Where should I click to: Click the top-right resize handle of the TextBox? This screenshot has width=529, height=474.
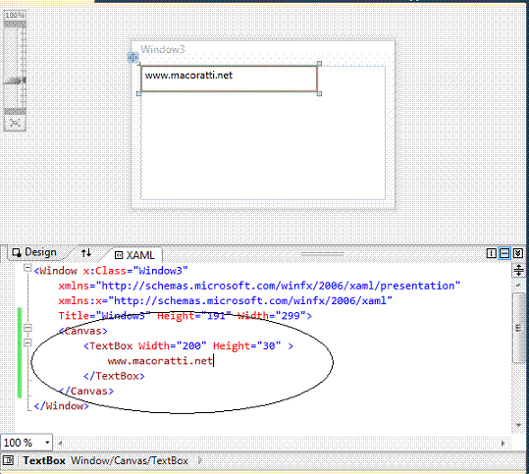pyautogui.click(x=319, y=64)
